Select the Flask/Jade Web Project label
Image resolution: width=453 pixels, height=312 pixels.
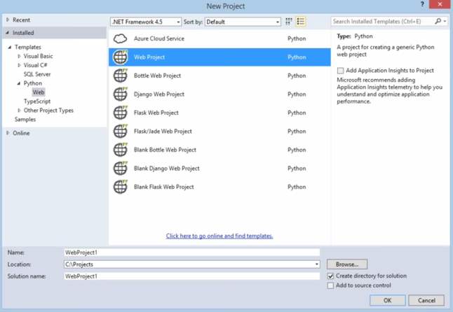(163, 132)
